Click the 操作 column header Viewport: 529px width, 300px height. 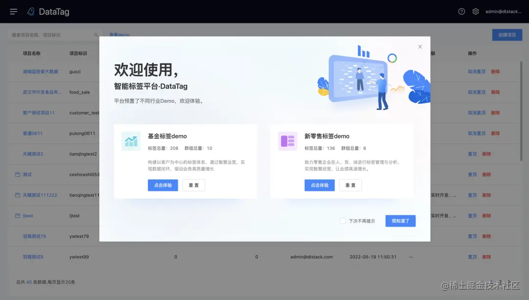click(x=472, y=53)
